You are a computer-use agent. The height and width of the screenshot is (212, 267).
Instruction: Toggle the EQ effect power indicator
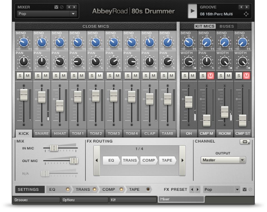point(67,189)
